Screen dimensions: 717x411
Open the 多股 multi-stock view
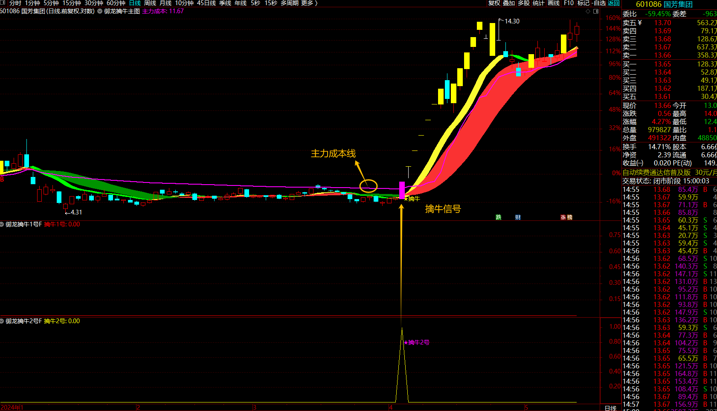[x=524, y=3]
